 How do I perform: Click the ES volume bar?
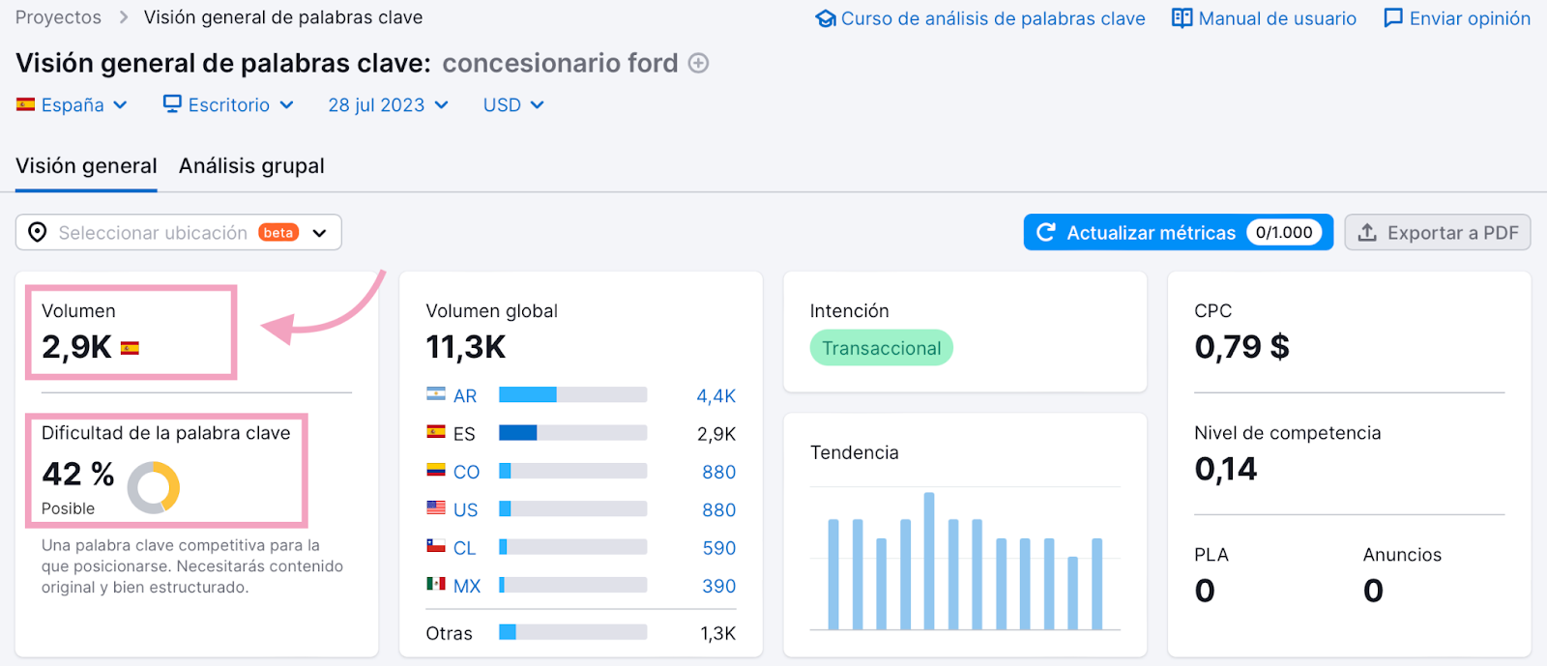[x=572, y=432]
